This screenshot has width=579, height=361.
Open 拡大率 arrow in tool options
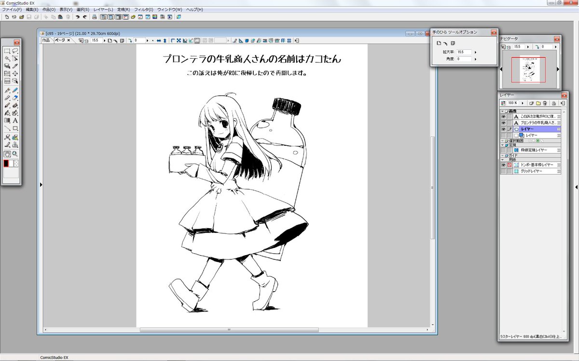click(x=475, y=52)
